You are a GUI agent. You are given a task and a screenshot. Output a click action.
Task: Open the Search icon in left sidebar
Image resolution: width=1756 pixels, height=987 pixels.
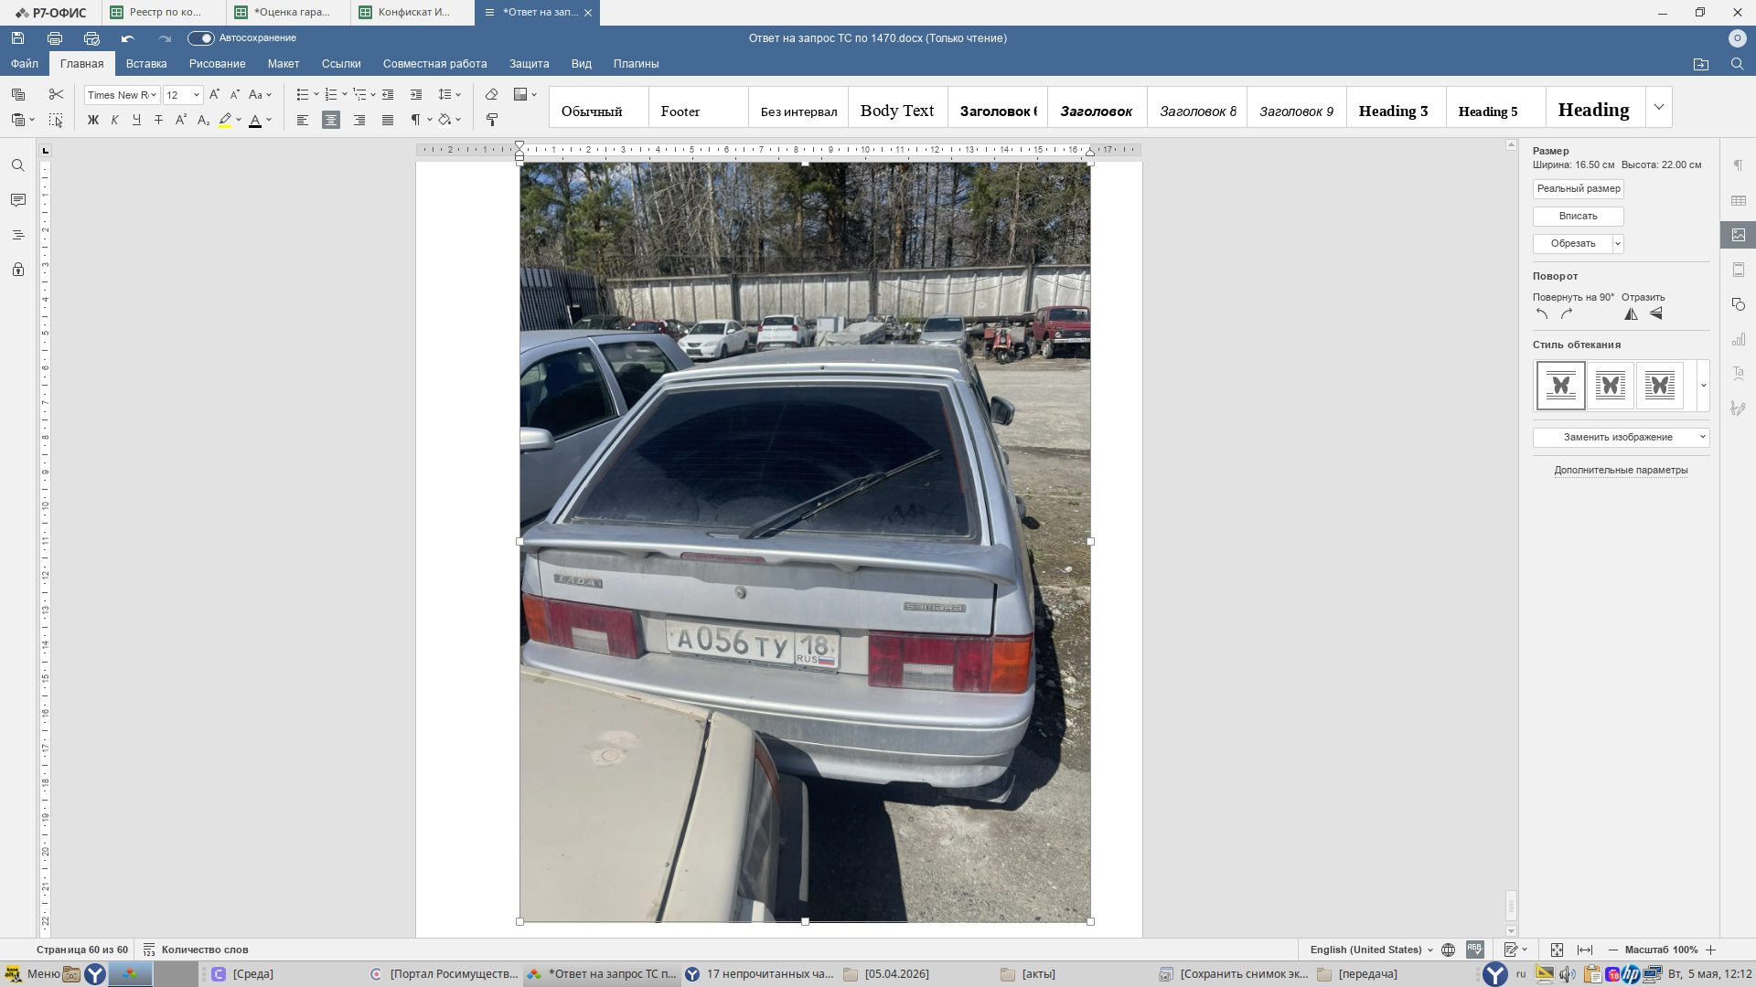pos(17,165)
